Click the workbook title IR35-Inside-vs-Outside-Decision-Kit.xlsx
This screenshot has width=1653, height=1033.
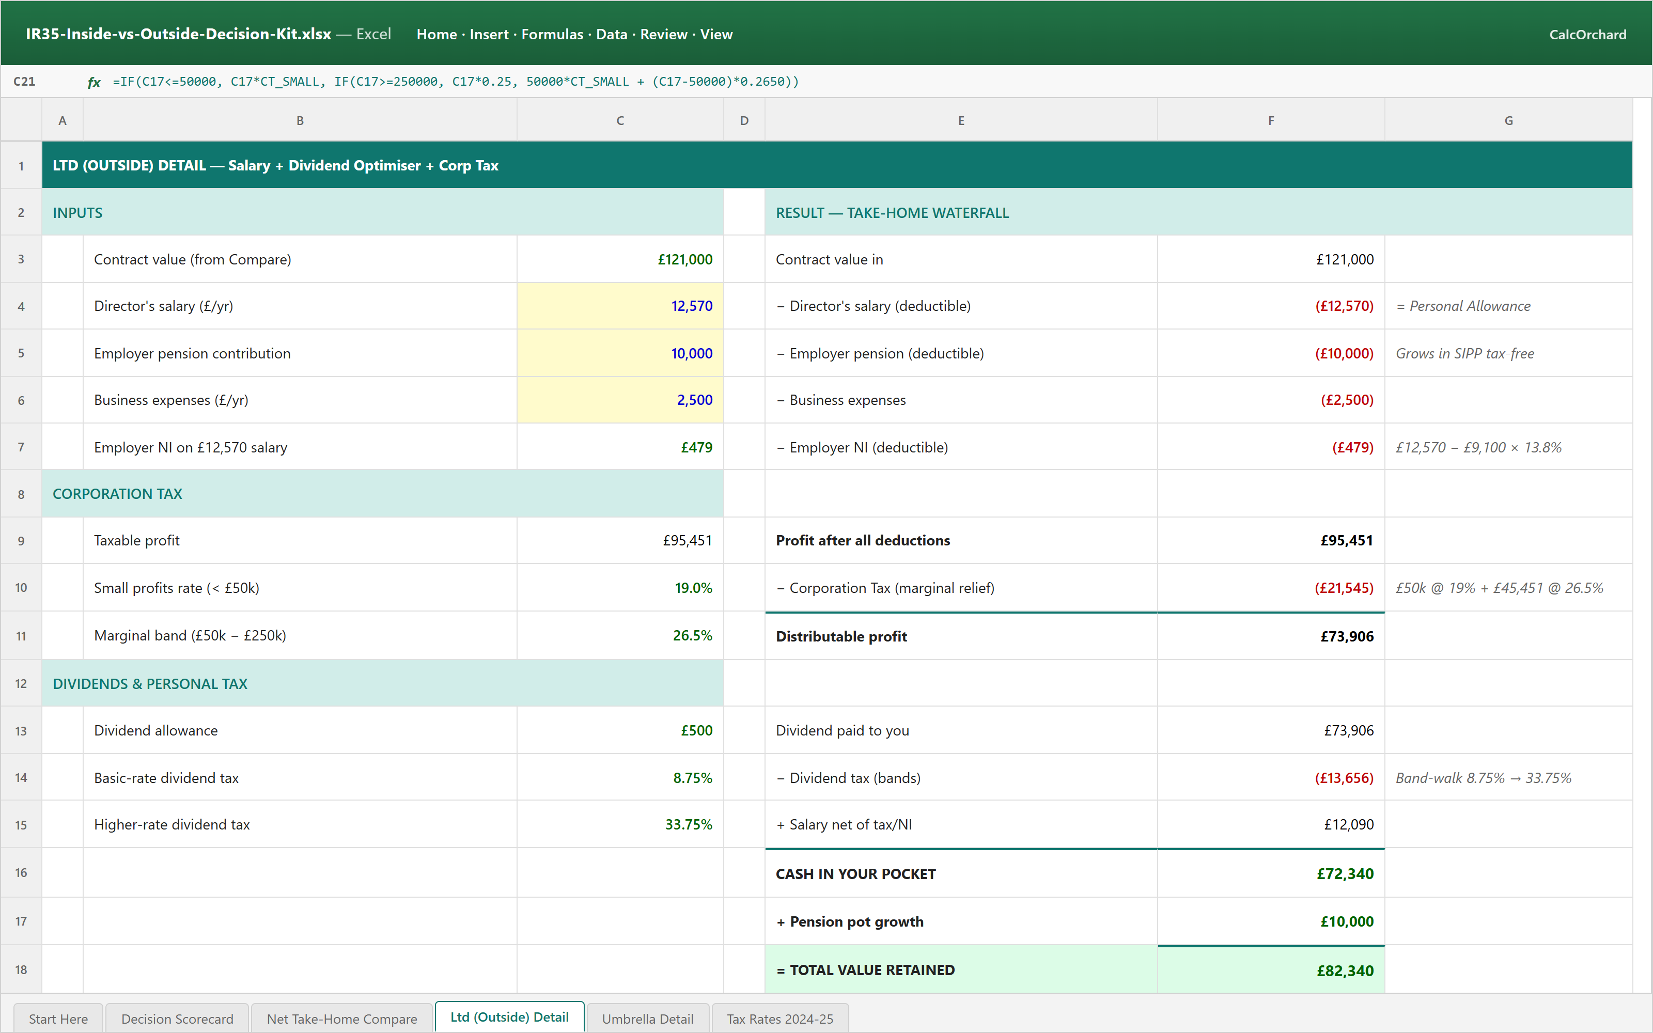tap(178, 34)
